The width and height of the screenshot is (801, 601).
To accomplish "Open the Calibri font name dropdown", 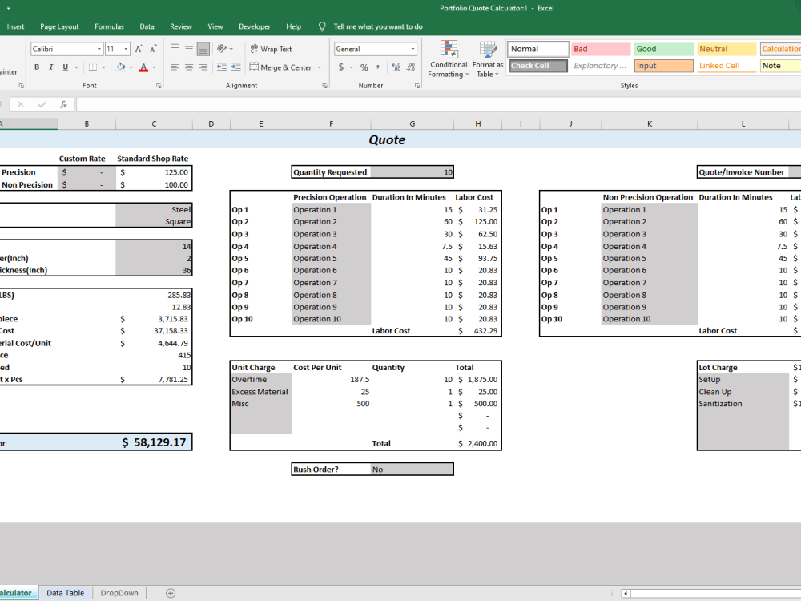I will coord(98,48).
